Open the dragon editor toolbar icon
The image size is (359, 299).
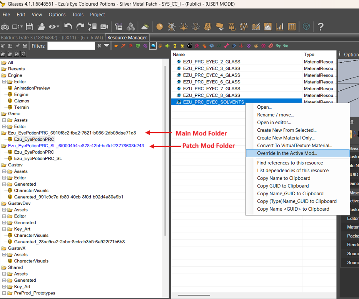point(232,27)
